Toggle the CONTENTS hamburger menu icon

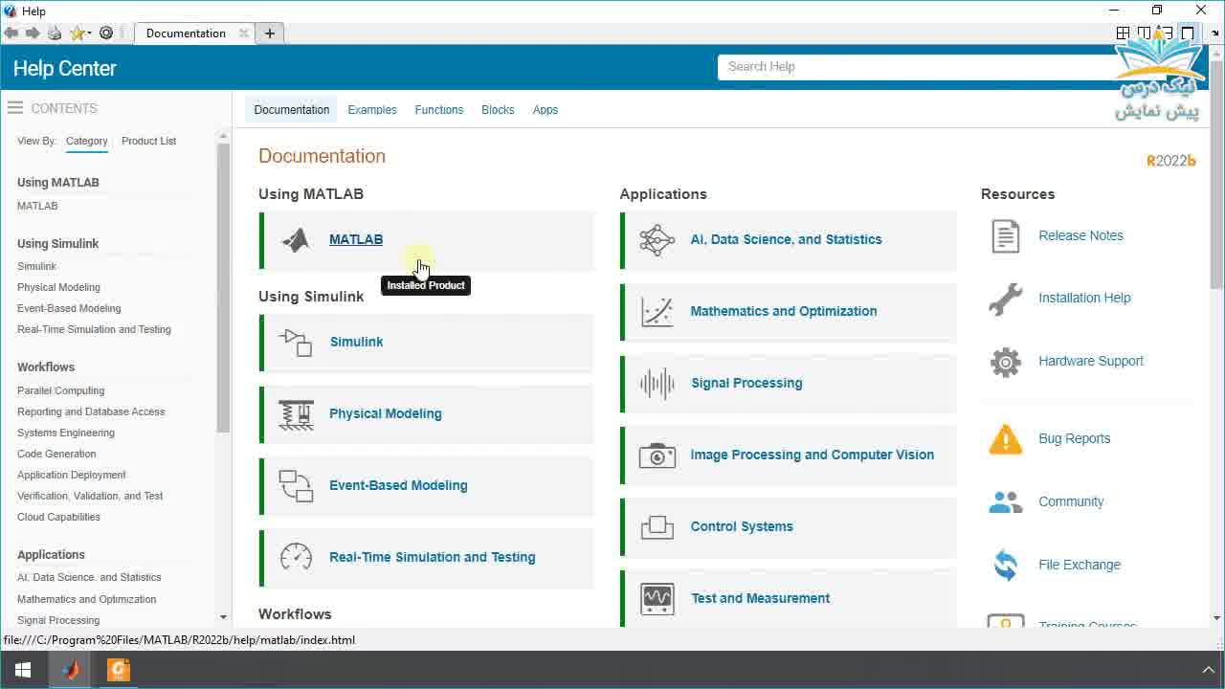(15, 108)
